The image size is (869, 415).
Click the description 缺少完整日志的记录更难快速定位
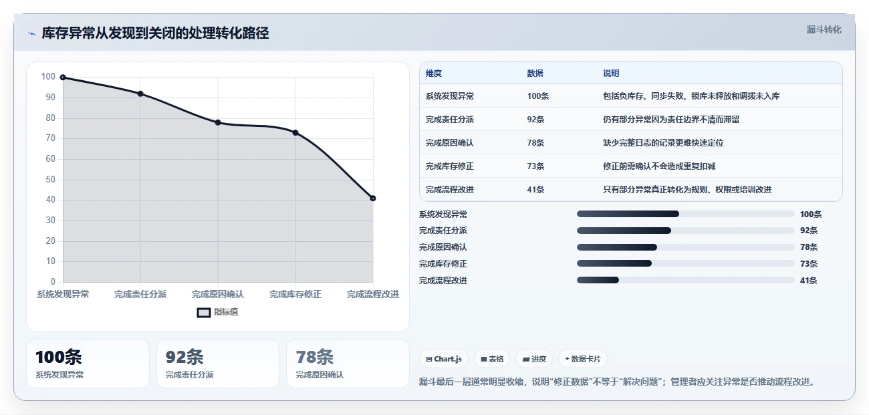663,143
